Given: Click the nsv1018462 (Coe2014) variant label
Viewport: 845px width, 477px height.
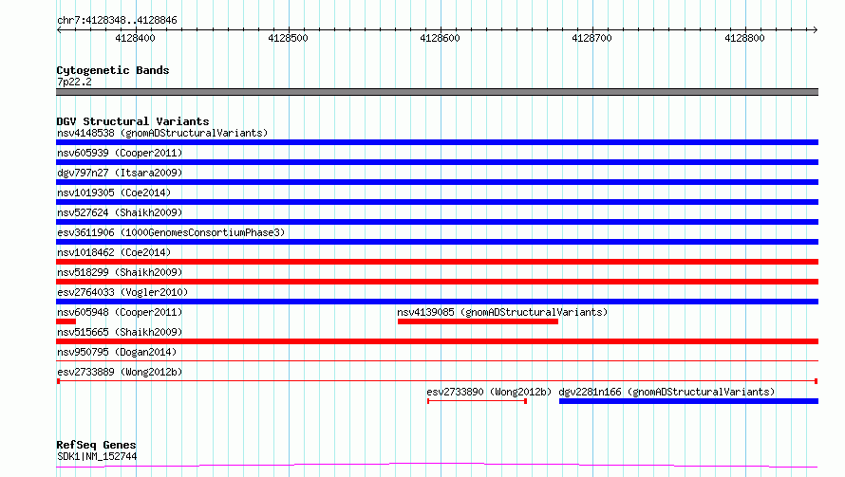Looking at the screenshot, I should (113, 252).
